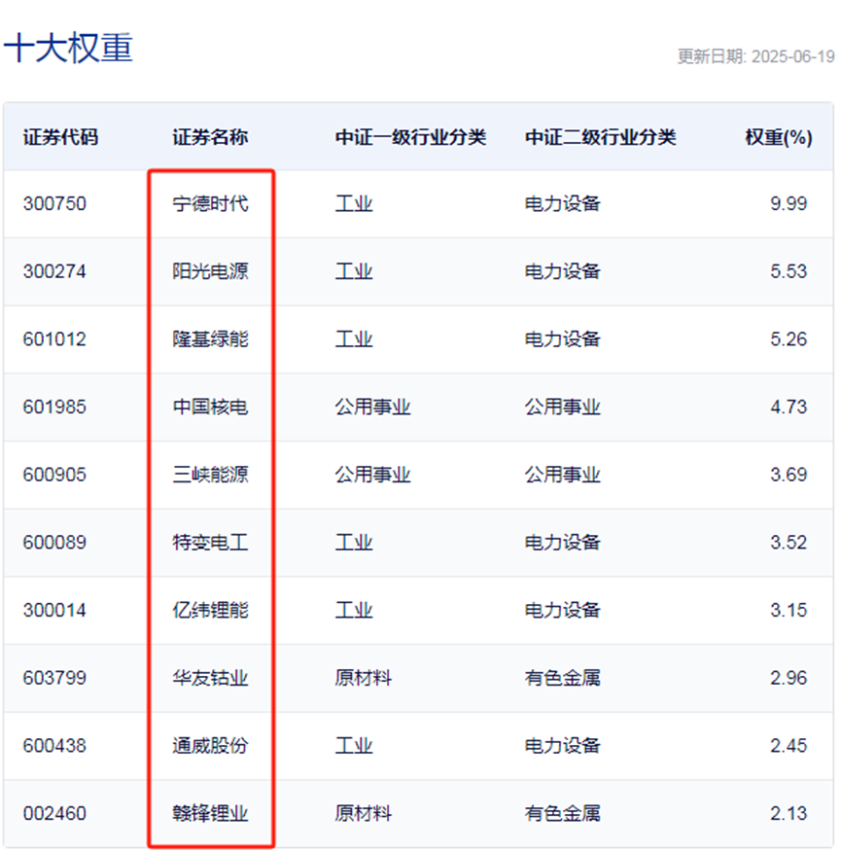841x851 pixels.
Task: Click 电力设备 in the 特变电工 row
Action: click(x=562, y=543)
